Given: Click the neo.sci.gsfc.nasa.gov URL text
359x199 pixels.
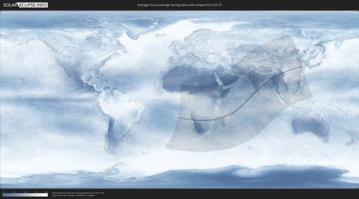Looking at the screenshot, I should pos(63,196).
